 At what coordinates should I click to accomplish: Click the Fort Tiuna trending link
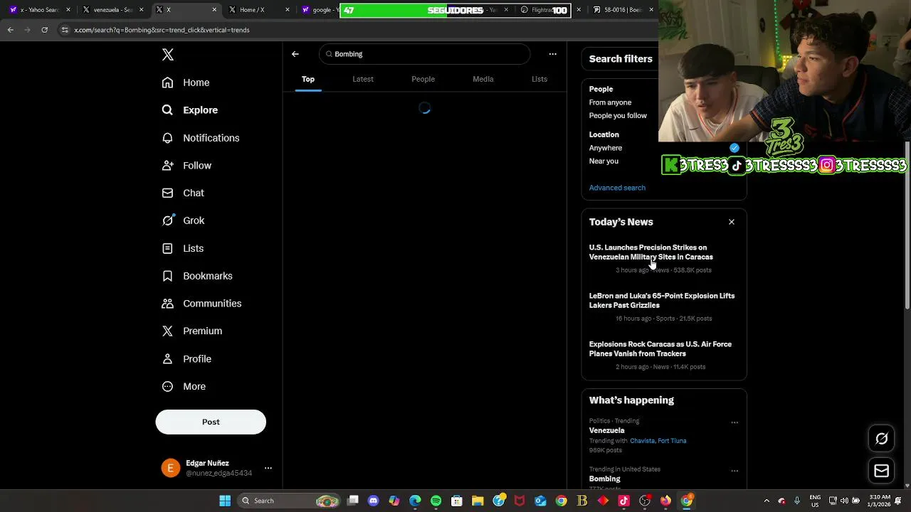point(673,441)
